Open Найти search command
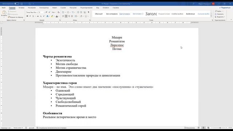This screenshot has width=233, height=131. tap(219, 11)
